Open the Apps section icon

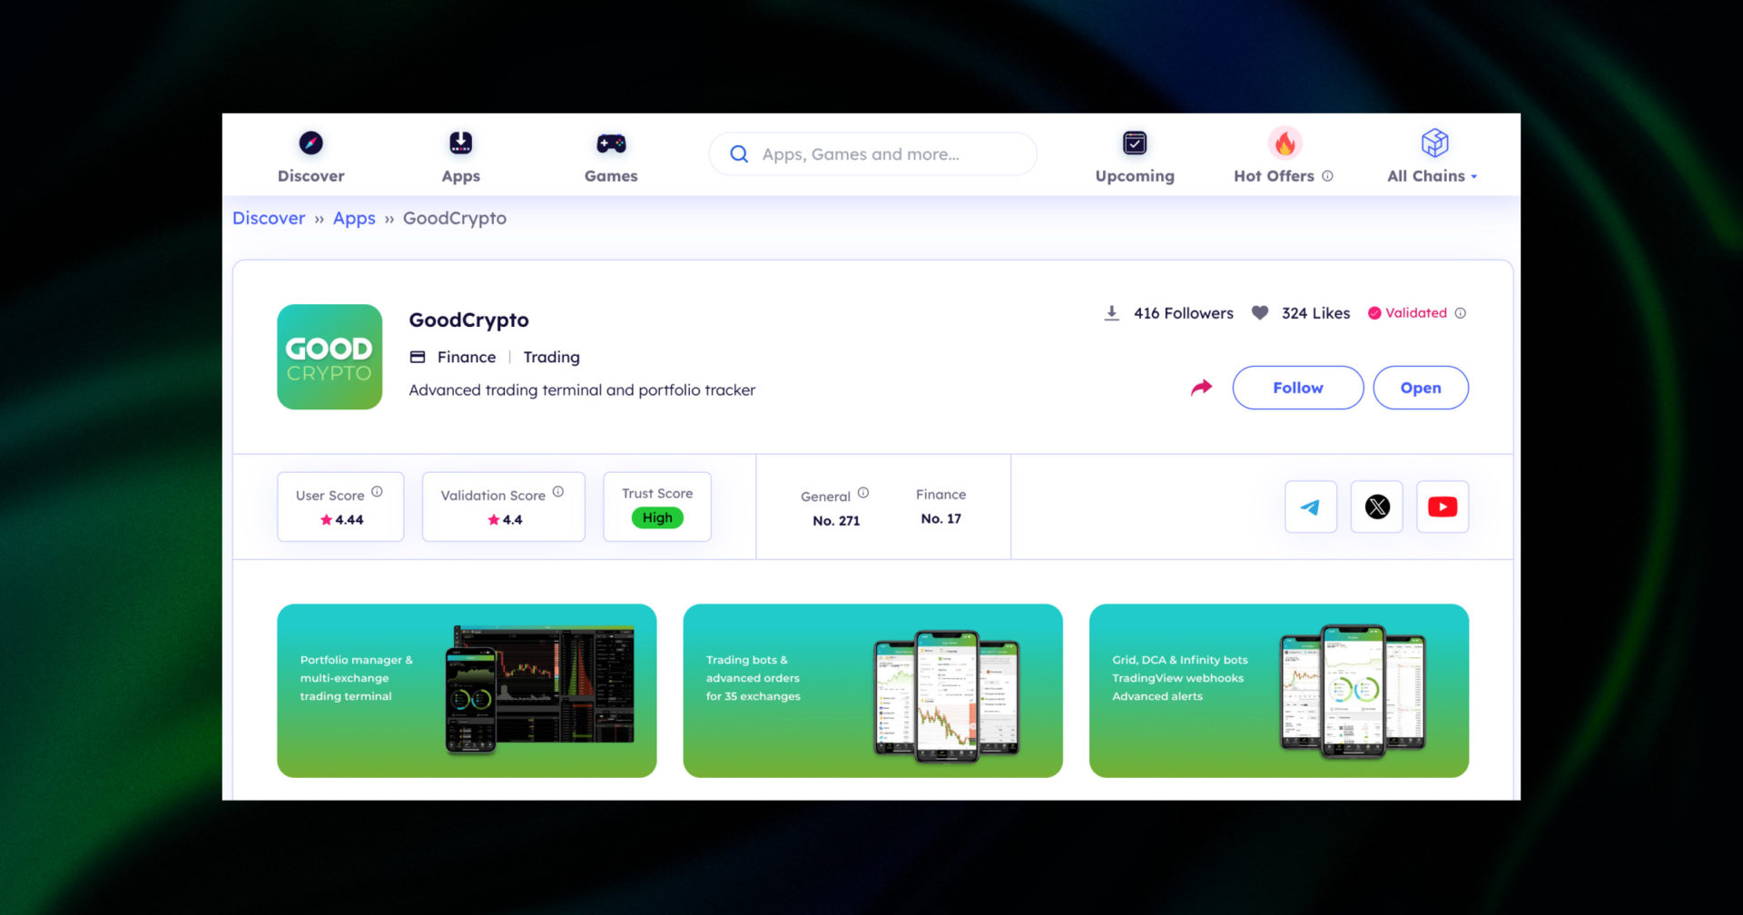pos(460,142)
